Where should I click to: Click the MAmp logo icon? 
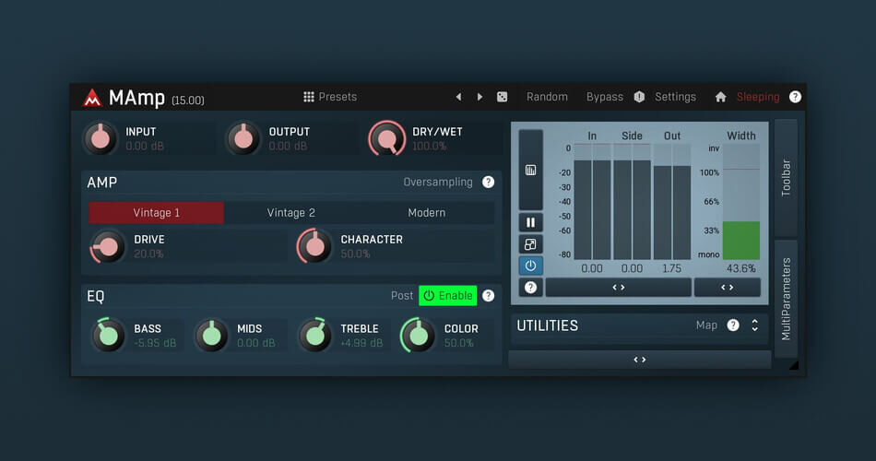click(91, 98)
